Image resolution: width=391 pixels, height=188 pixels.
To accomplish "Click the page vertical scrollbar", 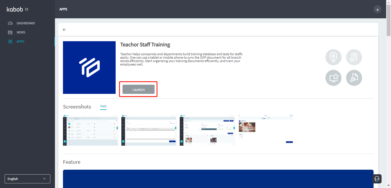I will [x=388, y=26].
